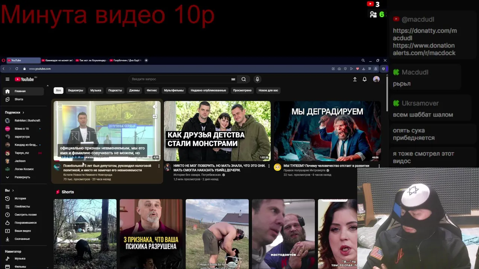Select the Музыка filter chip
Screen dimensions: 479x269
tap(96, 90)
